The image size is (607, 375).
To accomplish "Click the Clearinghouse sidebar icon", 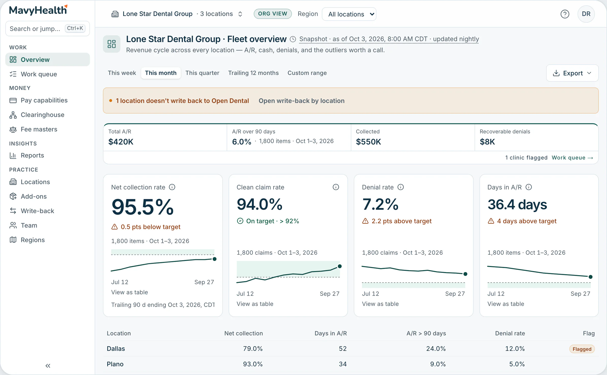I will [13, 115].
